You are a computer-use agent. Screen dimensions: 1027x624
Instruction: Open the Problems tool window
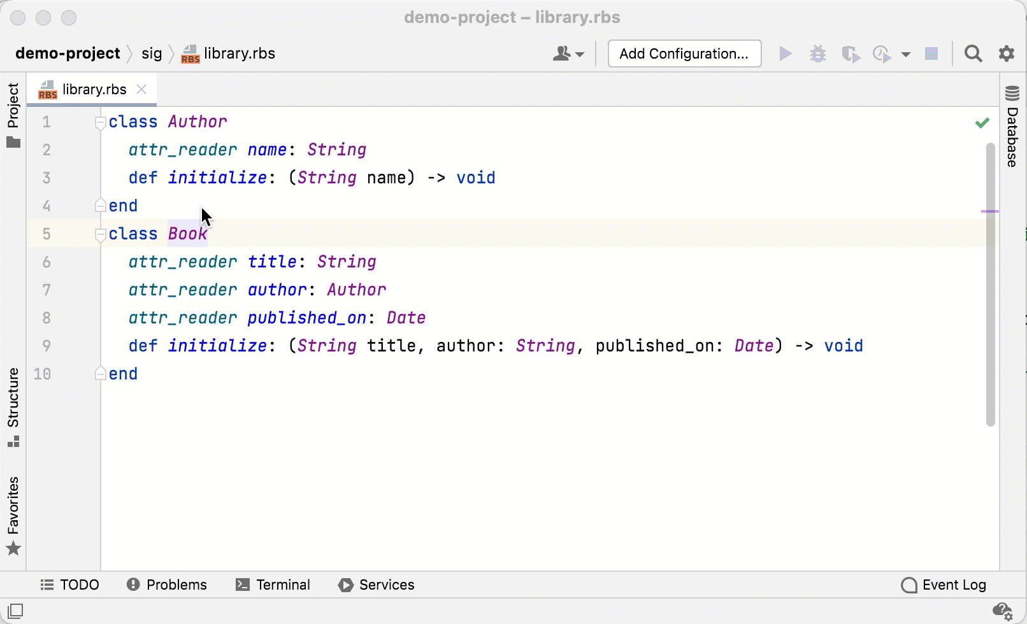[167, 585]
